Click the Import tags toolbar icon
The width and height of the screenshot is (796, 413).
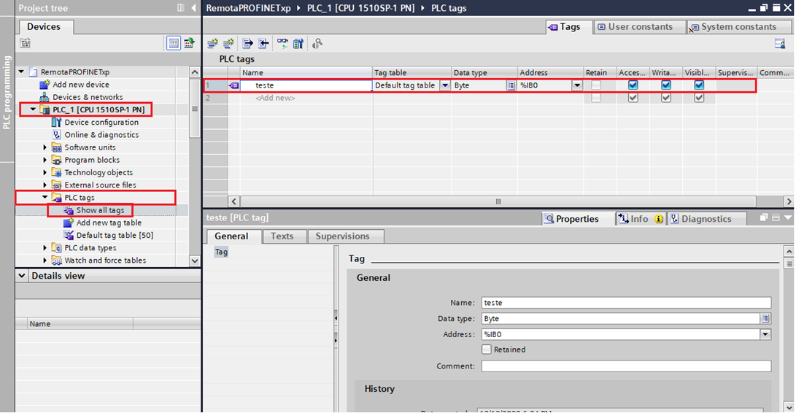point(263,44)
